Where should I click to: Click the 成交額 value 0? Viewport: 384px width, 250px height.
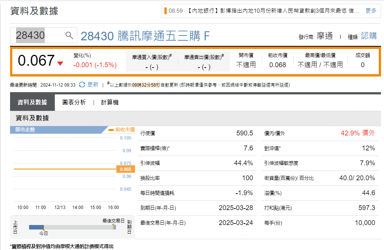click(x=363, y=65)
